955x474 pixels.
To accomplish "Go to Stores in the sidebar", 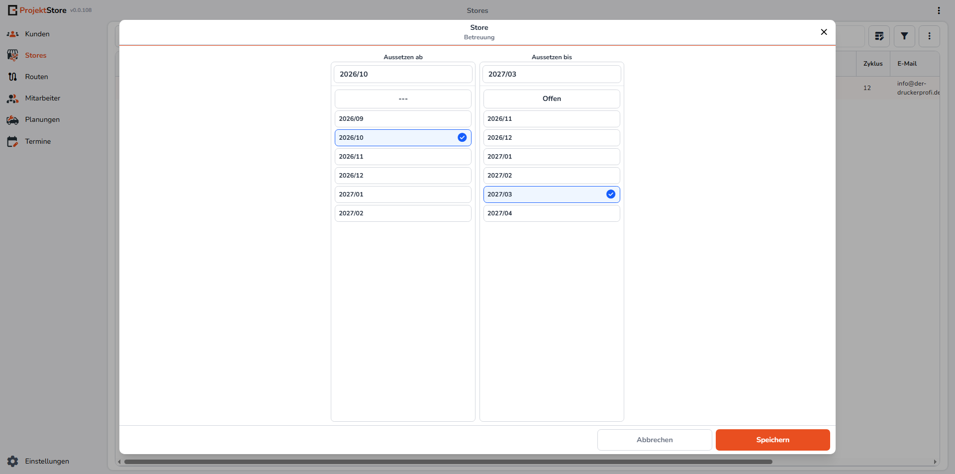I will [36, 56].
